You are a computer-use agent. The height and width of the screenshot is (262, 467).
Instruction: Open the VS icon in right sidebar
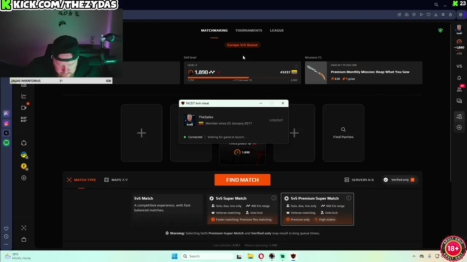pos(459,66)
